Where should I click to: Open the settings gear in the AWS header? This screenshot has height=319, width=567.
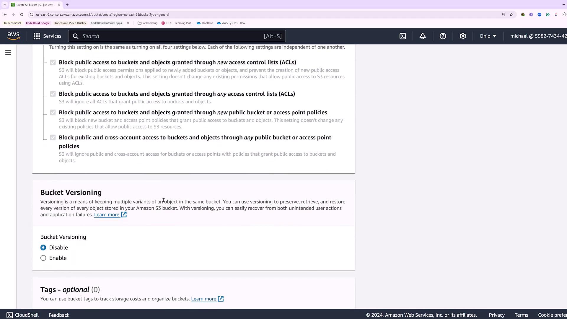pos(463,36)
